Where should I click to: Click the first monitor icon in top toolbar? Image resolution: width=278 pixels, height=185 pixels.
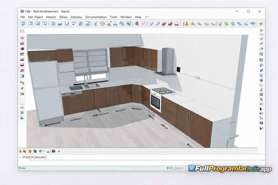point(23,24)
